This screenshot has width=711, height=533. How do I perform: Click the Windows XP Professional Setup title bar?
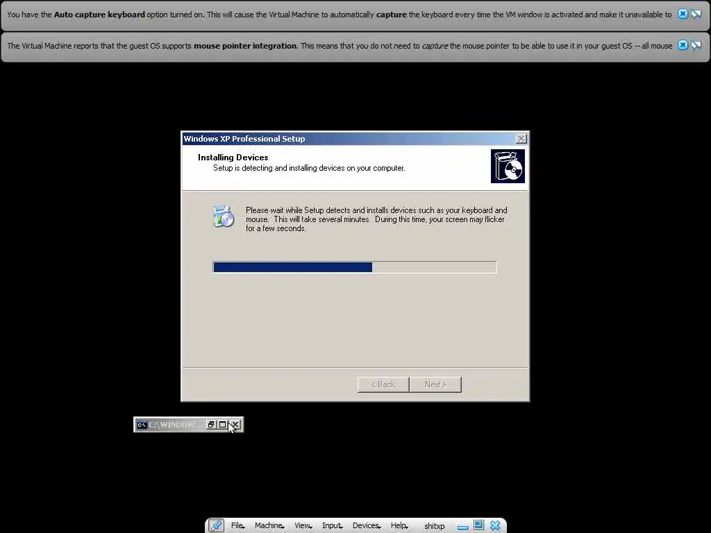[349, 139]
